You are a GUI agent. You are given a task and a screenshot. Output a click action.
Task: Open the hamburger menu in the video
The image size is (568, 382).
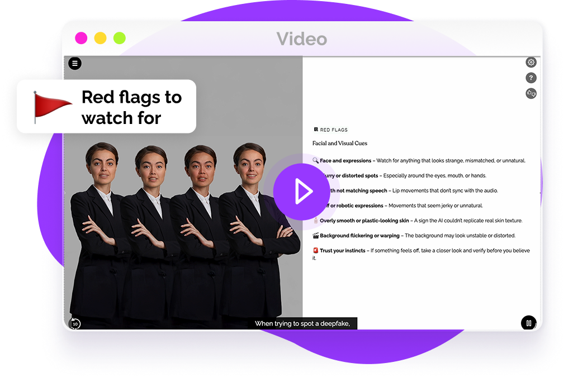tap(75, 63)
